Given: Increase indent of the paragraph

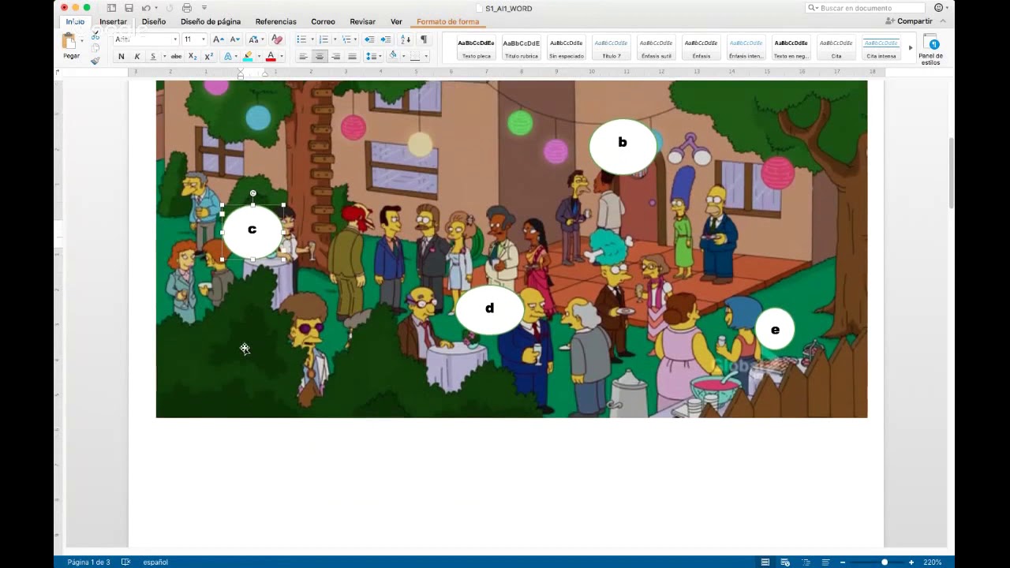Looking at the screenshot, I should (385, 39).
